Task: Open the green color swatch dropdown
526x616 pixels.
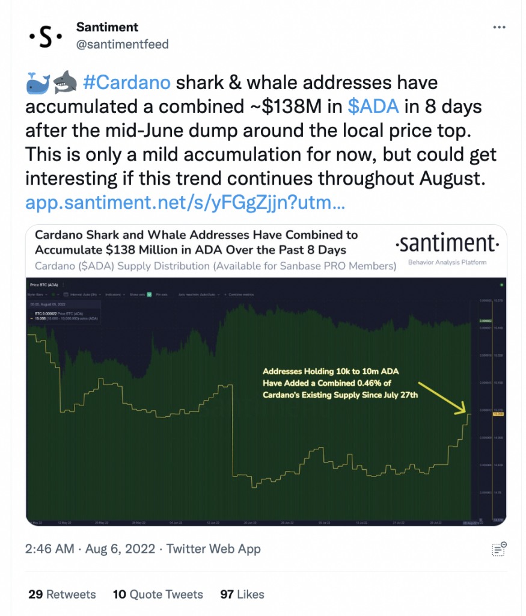Action: (x=55, y=295)
